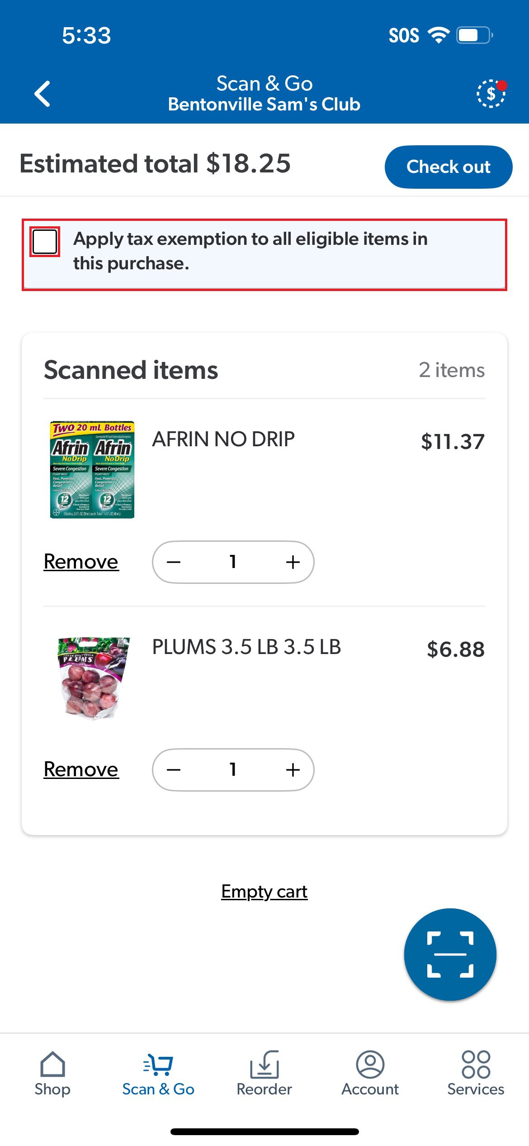Select the Scan & Go tab
Screen dimensions: 529x1146
pos(158,1074)
